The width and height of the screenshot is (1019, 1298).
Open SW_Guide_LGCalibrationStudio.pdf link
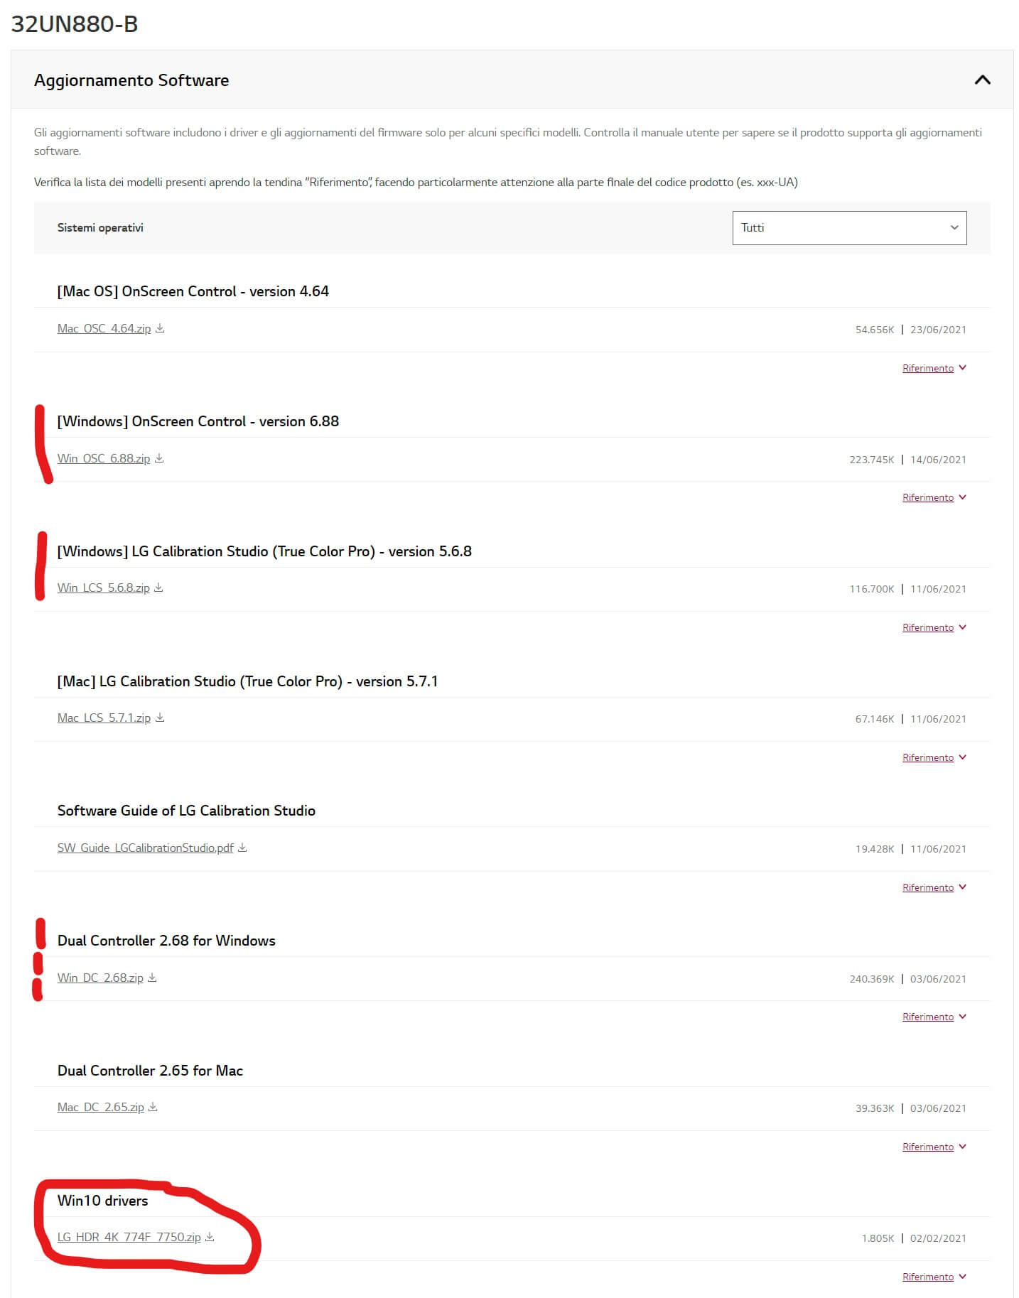[x=146, y=848]
